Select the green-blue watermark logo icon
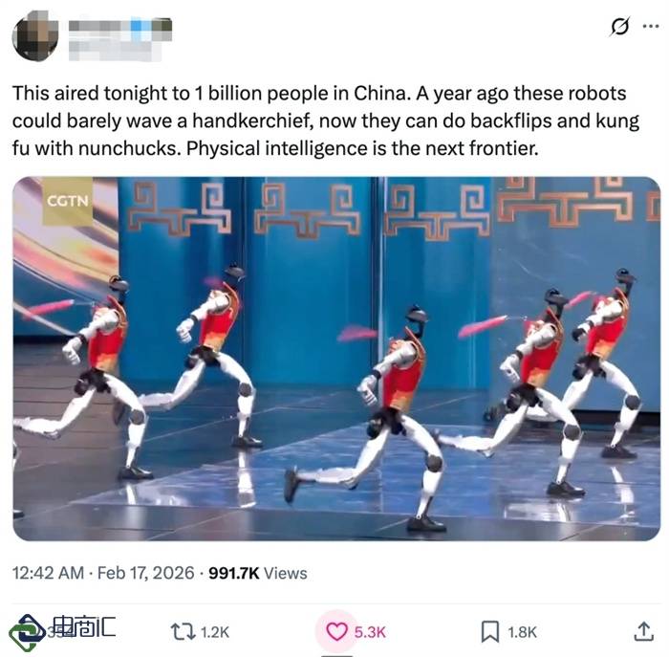669x657 pixels. (x=26, y=633)
